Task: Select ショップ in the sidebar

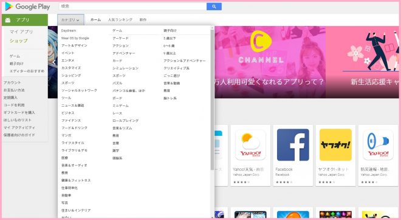Action: point(19,41)
